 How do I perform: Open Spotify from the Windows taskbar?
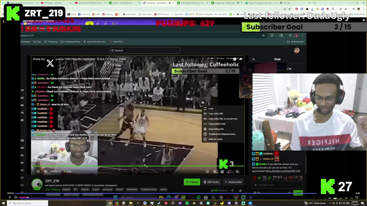tap(187, 203)
